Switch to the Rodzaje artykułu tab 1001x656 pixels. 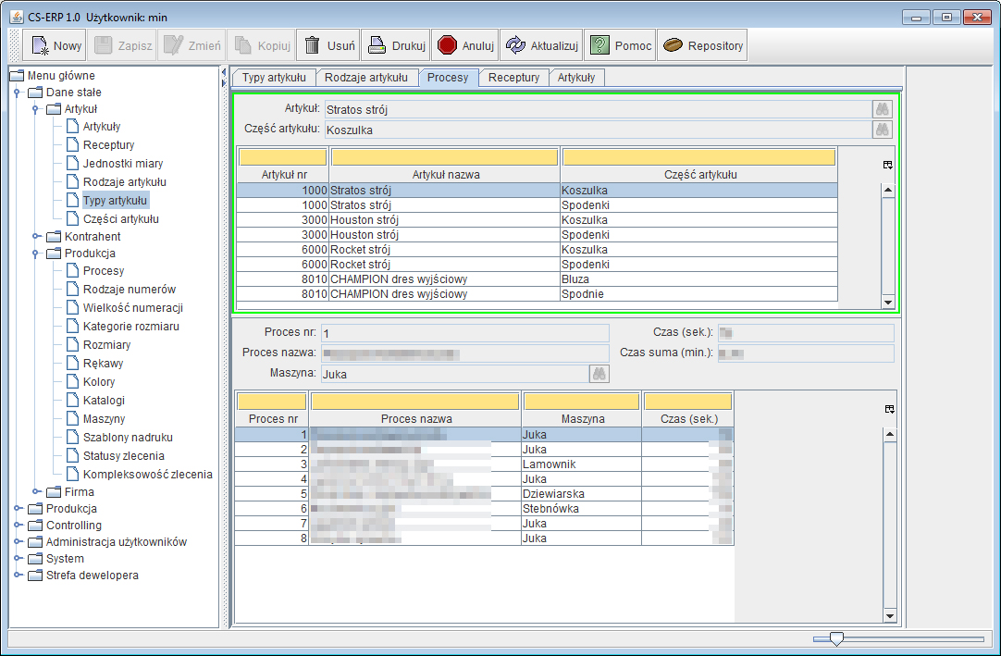click(366, 78)
